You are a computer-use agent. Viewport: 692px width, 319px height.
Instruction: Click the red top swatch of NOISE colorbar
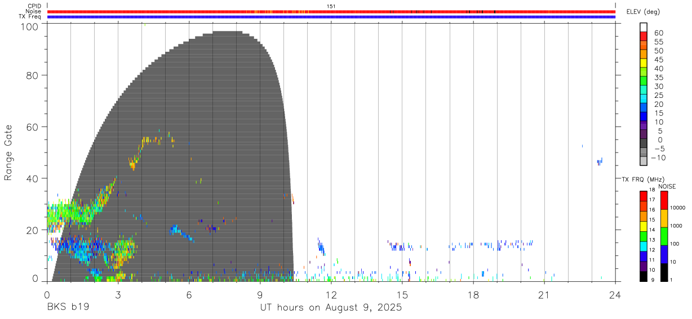664,200
